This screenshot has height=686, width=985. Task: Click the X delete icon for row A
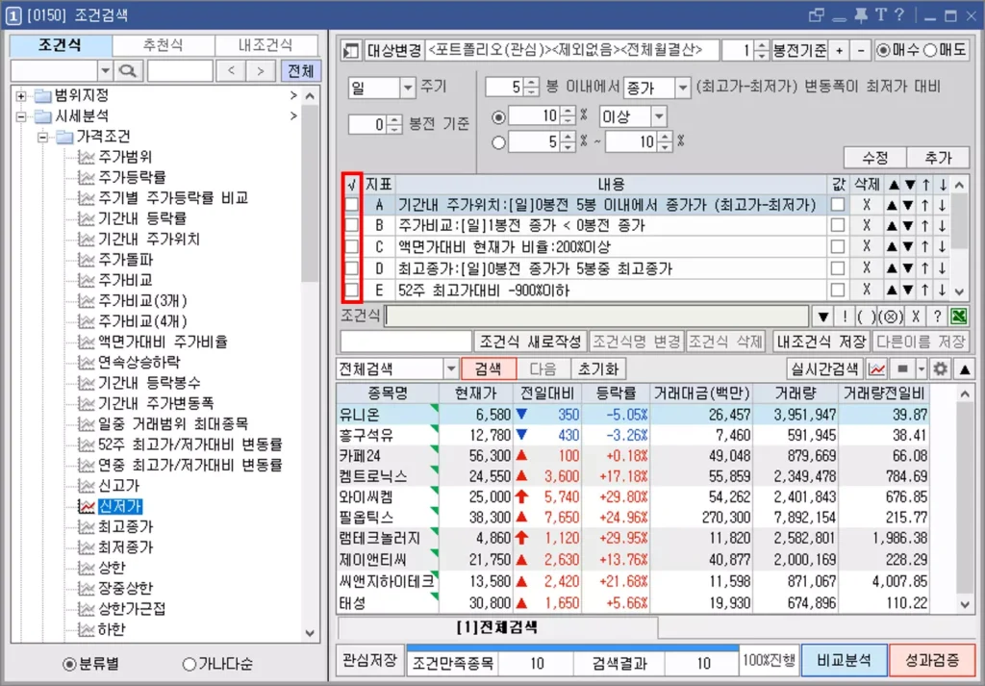[x=867, y=204]
